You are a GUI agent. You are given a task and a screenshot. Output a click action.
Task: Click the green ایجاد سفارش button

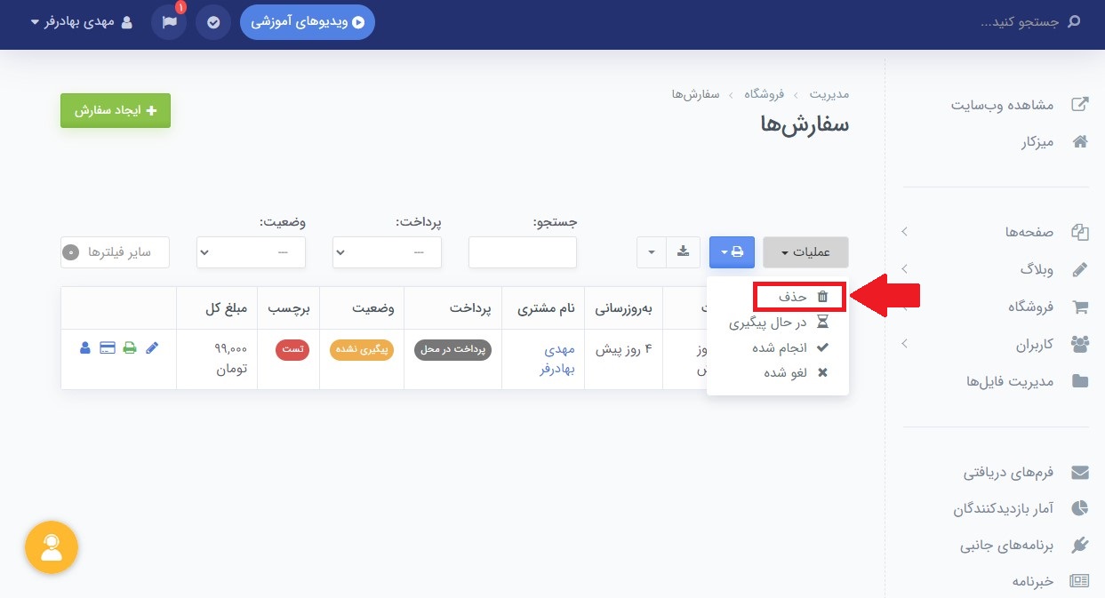(x=115, y=110)
